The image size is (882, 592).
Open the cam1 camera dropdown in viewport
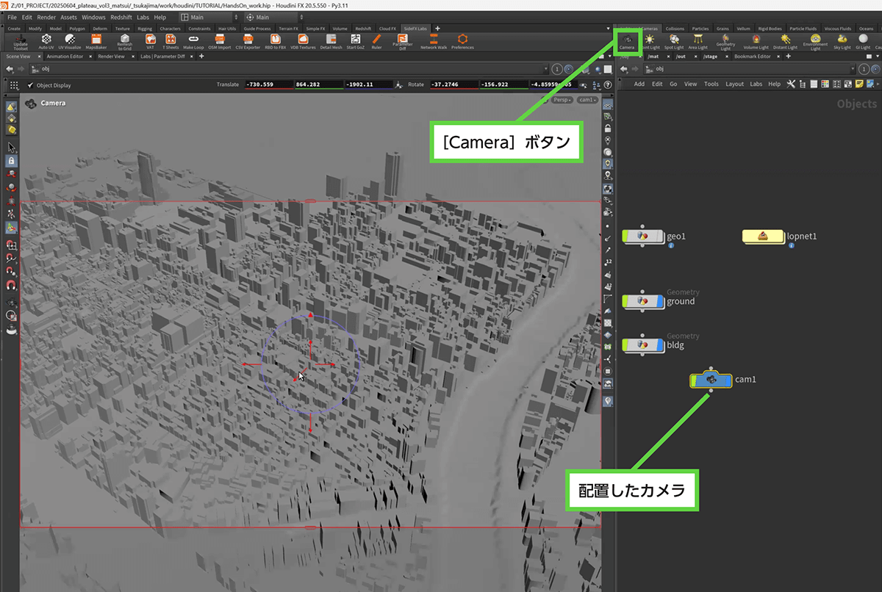[x=588, y=99]
